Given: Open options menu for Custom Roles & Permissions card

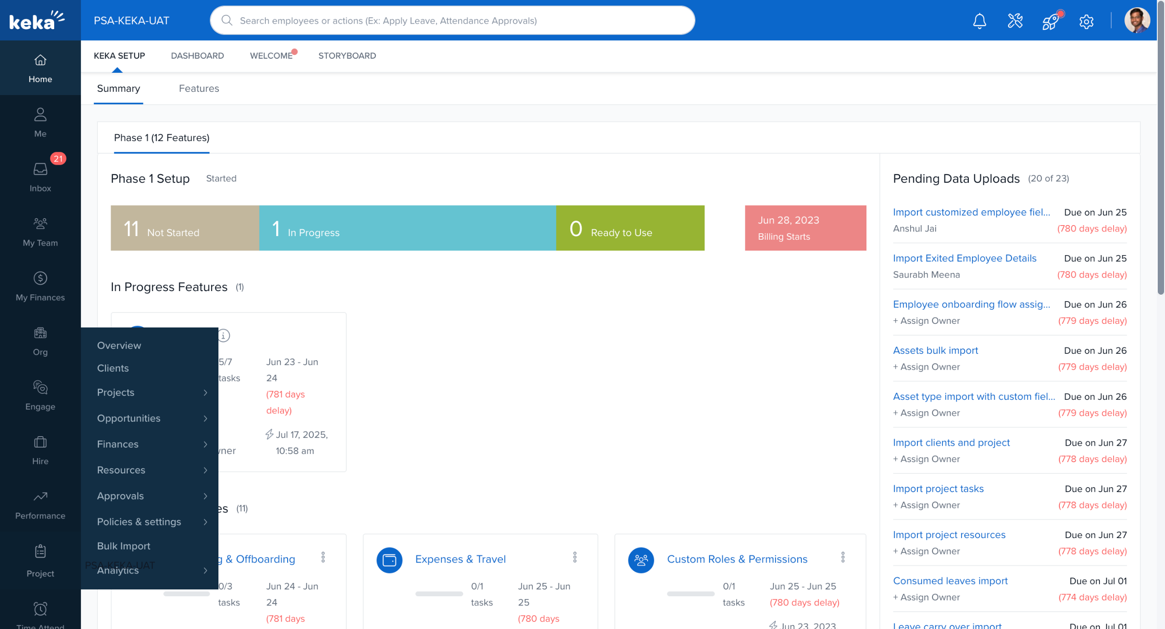Looking at the screenshot, I should (843, 557).
